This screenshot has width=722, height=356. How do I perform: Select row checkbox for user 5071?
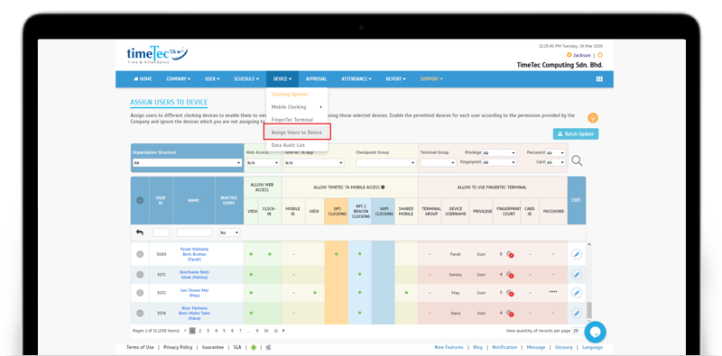pos(140,275)
